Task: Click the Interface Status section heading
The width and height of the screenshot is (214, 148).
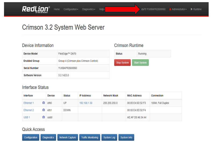Action: [35, 87]
